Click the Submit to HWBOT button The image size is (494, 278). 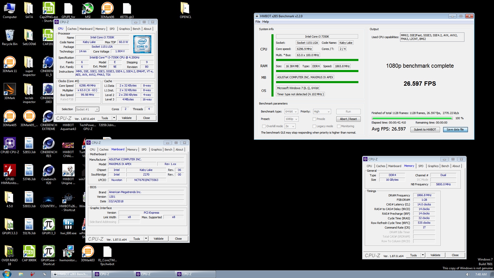coord(425,129)
